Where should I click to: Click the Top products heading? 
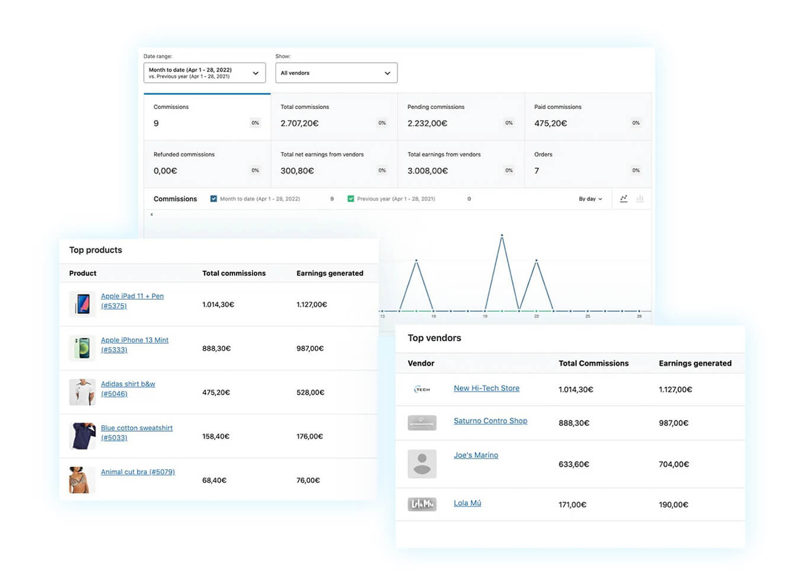[x=95, y=250]
